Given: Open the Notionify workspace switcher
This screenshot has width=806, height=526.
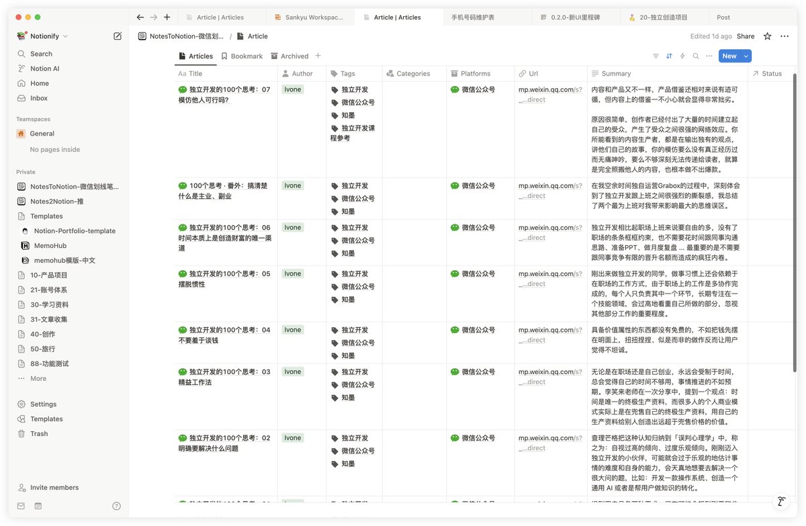Looking at the screenshot, I should click(x=43, y=36).
